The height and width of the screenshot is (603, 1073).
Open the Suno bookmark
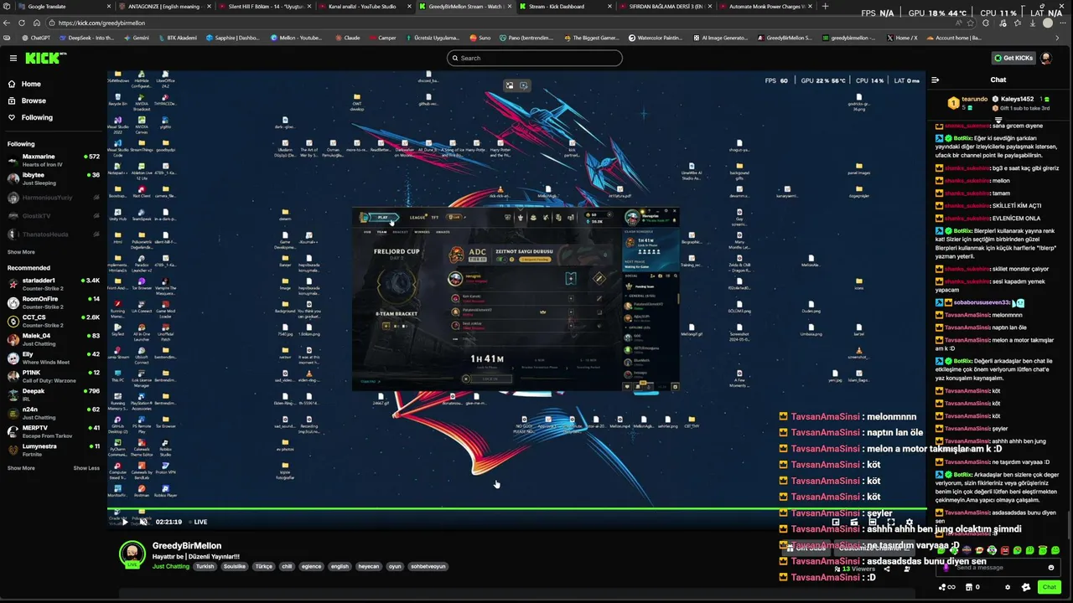[x=481, y=38]
